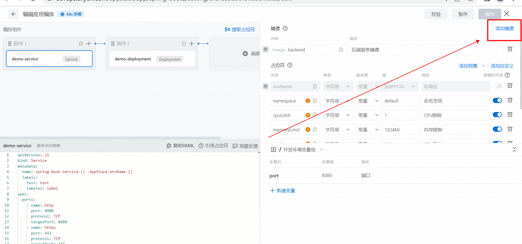
Task: Open the envName type dropdown
Action: 338,87
